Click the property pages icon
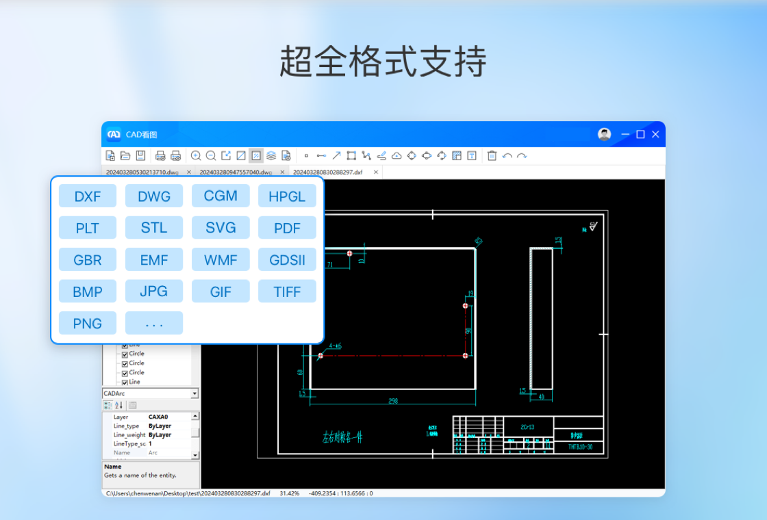The width and height of the screenshot is (767, 520). [133, 405]
